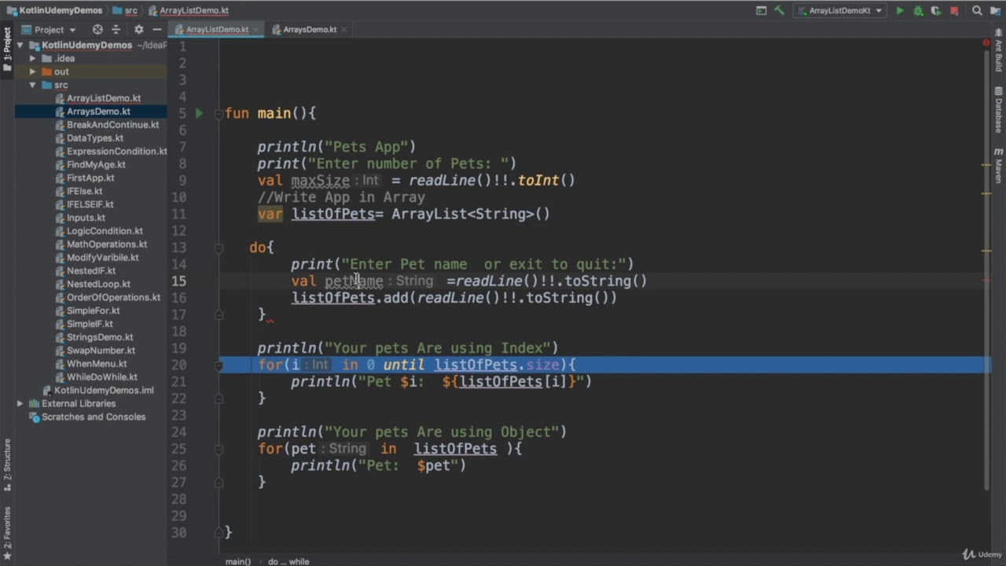
Task: Open Maven side tool window
Action: (999, 165)
